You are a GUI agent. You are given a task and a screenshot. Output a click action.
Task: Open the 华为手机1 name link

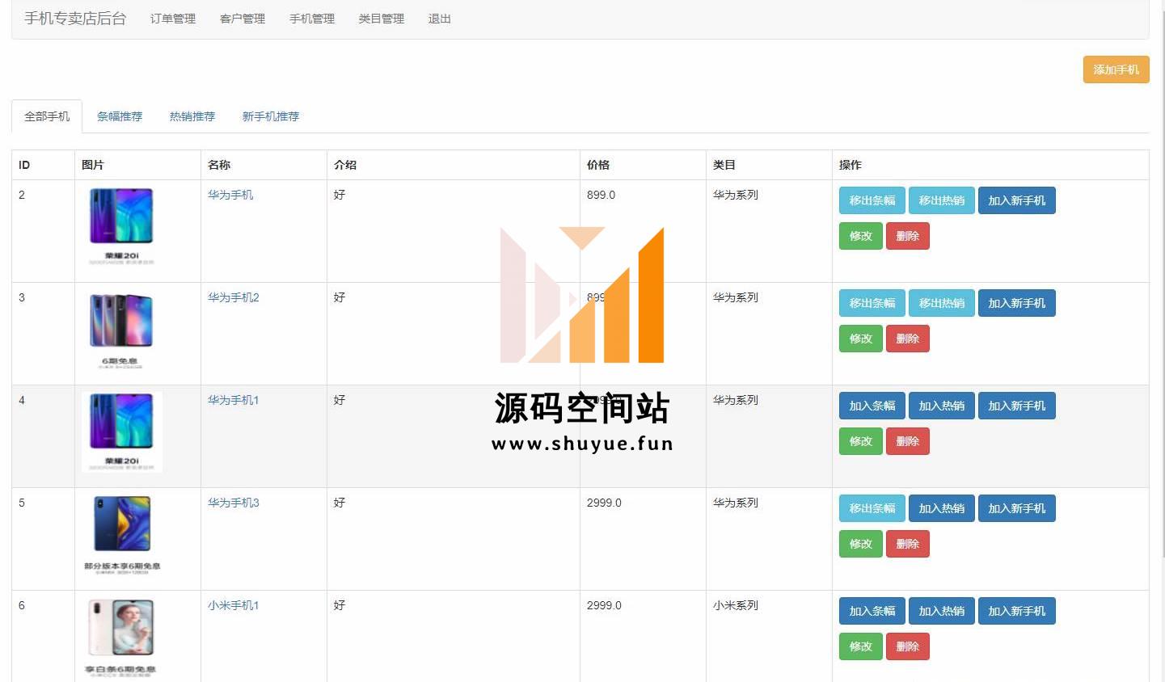click(234, 400)
